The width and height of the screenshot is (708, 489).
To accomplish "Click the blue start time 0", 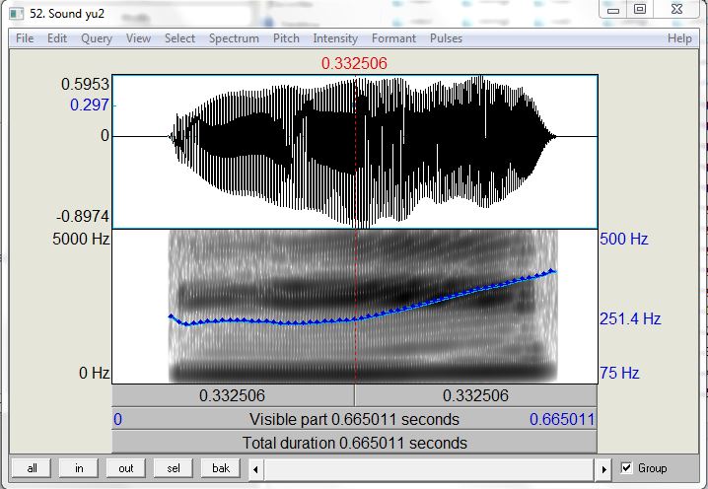I will [117, 419].
